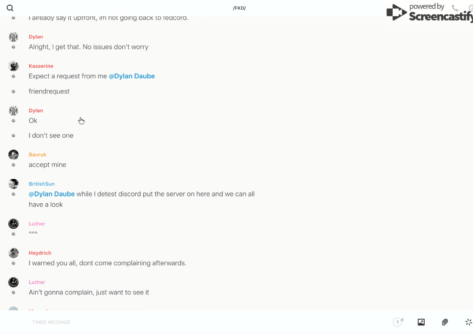Image resolution: width=473 pixels, height=334 pixels.
Task: Open BritishSun's profile avatar
Action: [x=13, y=184]
